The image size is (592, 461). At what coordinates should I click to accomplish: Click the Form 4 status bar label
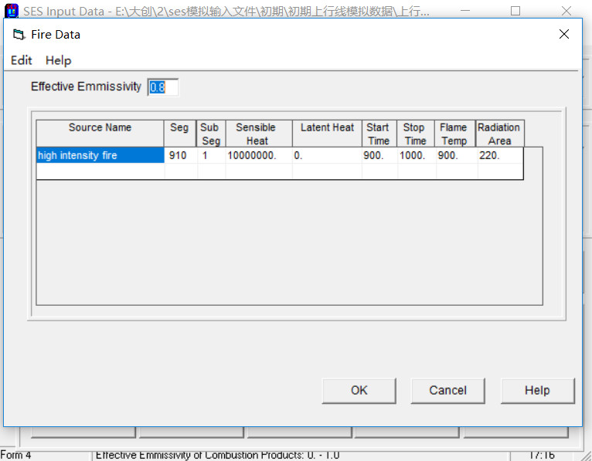coord(16,455)
